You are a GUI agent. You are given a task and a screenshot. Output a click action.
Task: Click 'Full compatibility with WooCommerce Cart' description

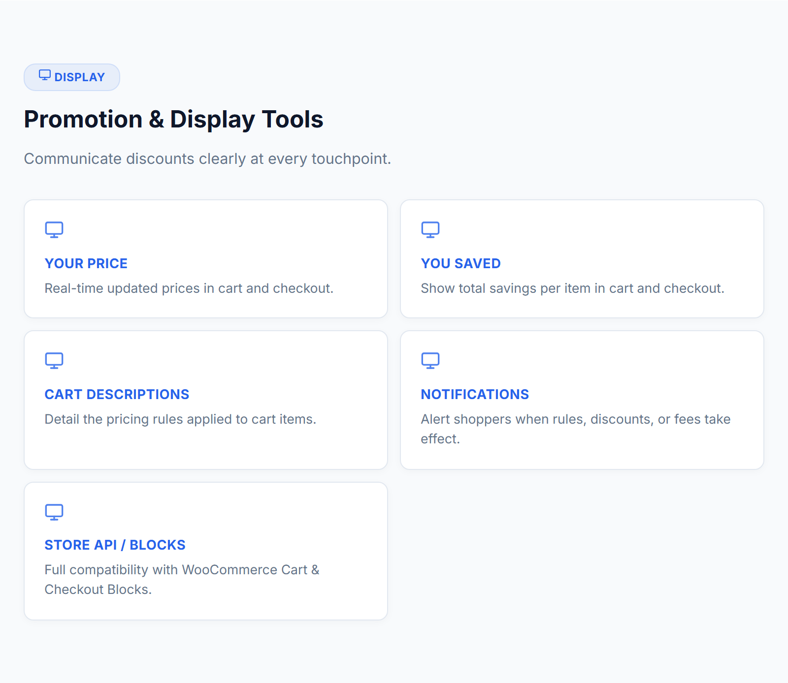[182, 580]
